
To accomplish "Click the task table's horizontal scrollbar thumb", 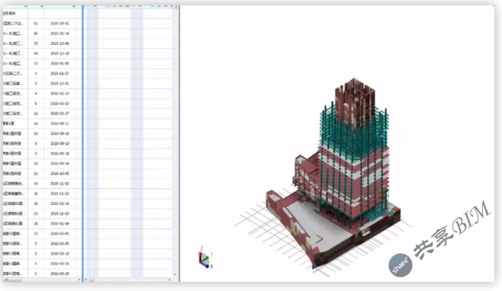I will (x=13, y=280).
